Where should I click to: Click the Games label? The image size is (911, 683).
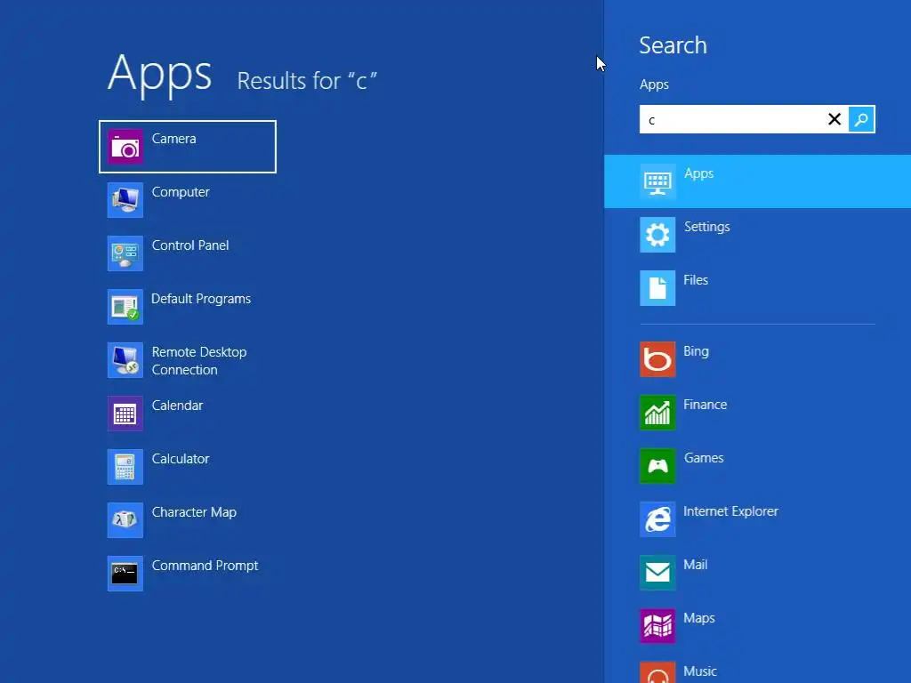(x=704, y=458)
